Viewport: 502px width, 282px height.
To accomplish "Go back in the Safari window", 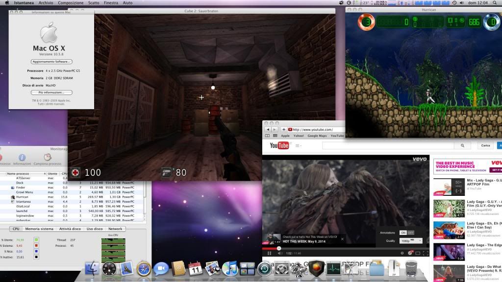I will 268,129.
